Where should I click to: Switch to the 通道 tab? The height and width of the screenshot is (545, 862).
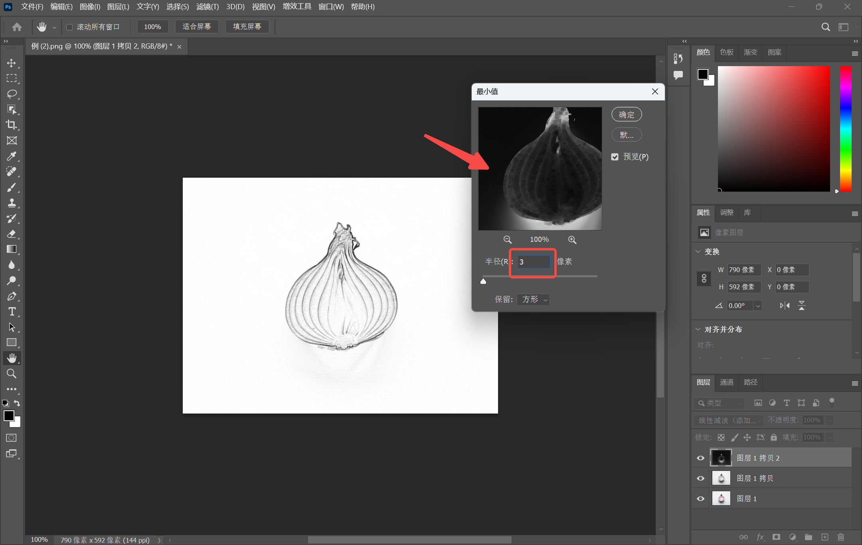point(726,382)
